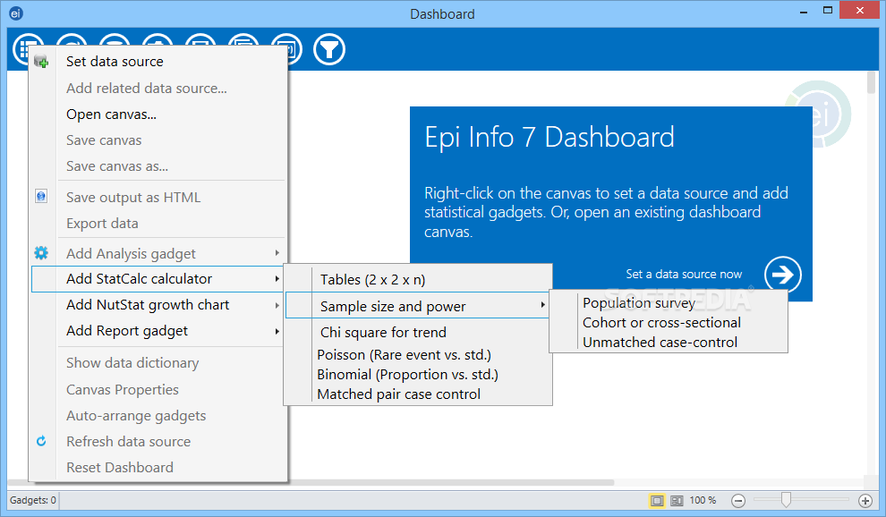The image size is (886, 517).
Task: Expand the Add StatCalc calculator submenu arrow
Action: tap(277, 278)
